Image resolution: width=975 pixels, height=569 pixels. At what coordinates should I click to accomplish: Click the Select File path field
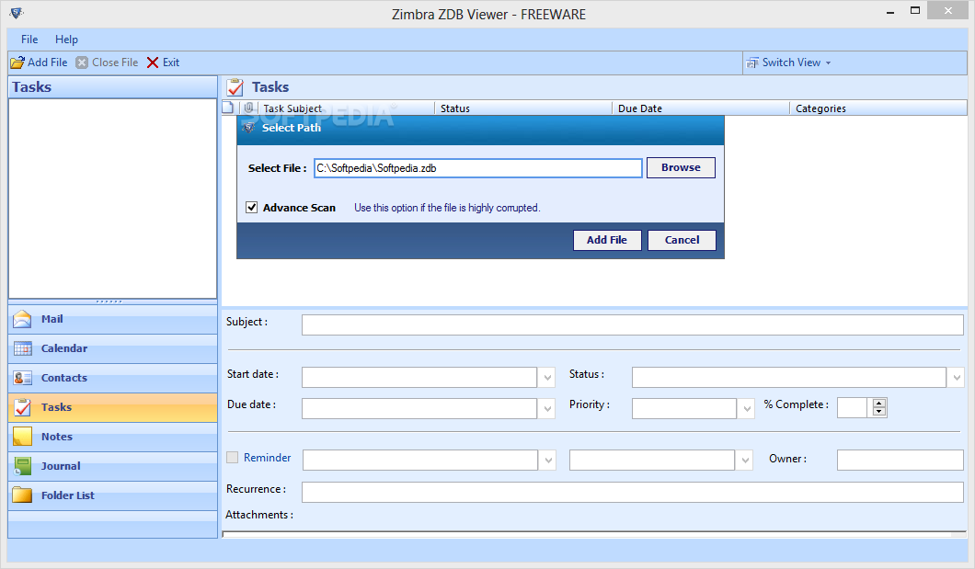pos(478,168)
